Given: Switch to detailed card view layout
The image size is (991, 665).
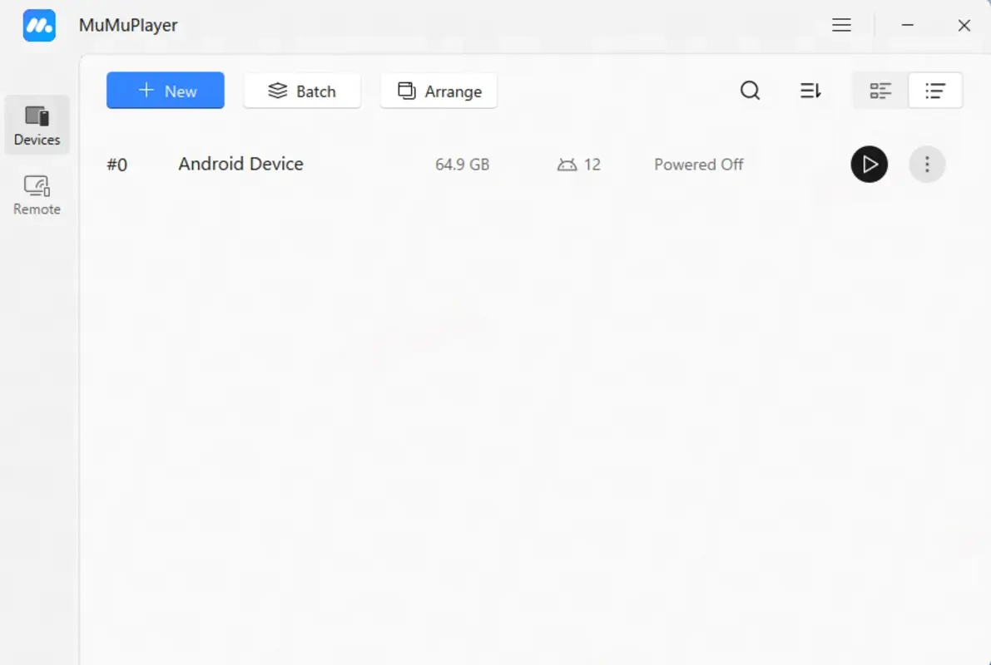Looking at the screenshot, I should click(880, 90).
